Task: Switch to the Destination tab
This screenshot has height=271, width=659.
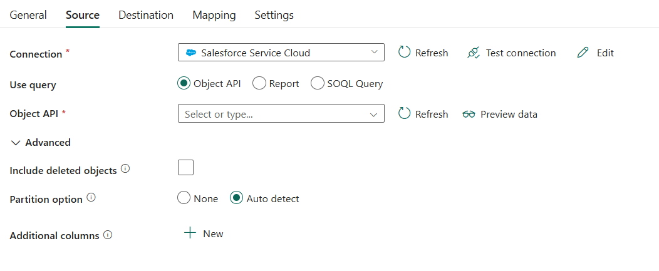Action: (x=146, y=15)
